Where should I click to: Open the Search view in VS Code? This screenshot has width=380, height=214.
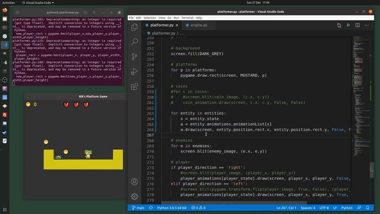tap(135, 42)
